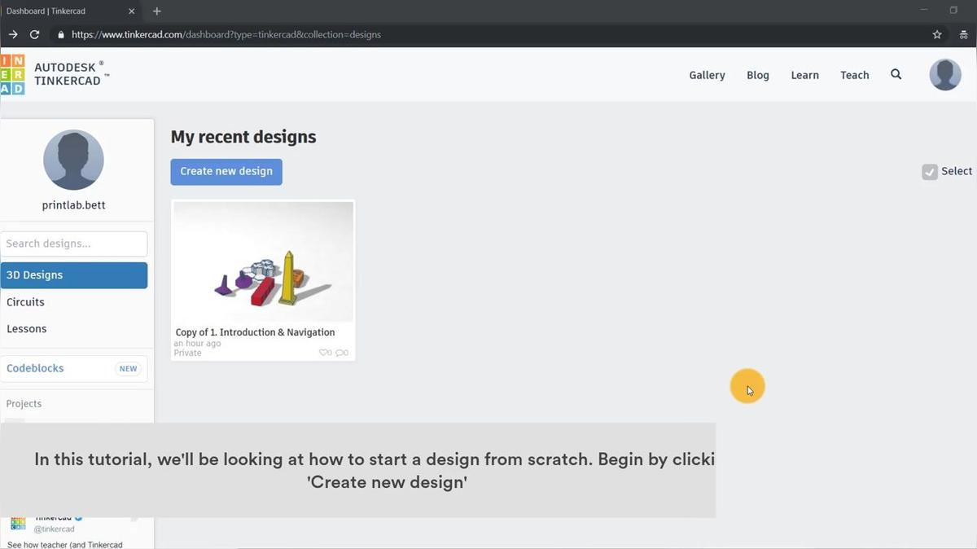Bookmark this page with the star icon
Screen dimensions: 977x549
coord(937,35)
